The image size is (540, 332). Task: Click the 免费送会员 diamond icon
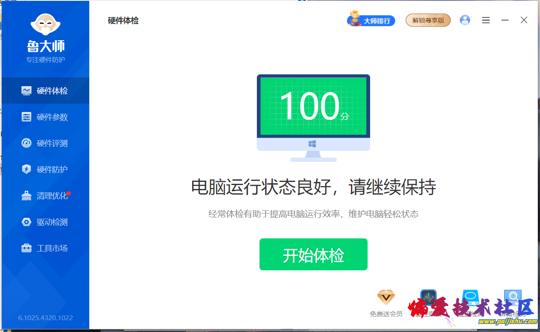pyautogui.click(x=386, y=297)
